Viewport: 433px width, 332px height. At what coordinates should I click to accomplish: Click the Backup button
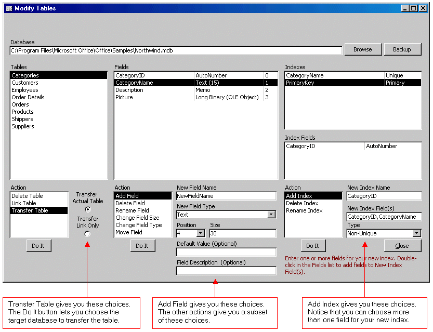click(x=402, y=49)
